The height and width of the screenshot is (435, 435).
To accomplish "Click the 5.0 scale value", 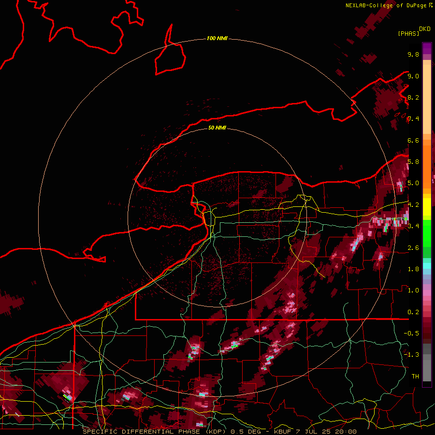I will coord(413,183).
